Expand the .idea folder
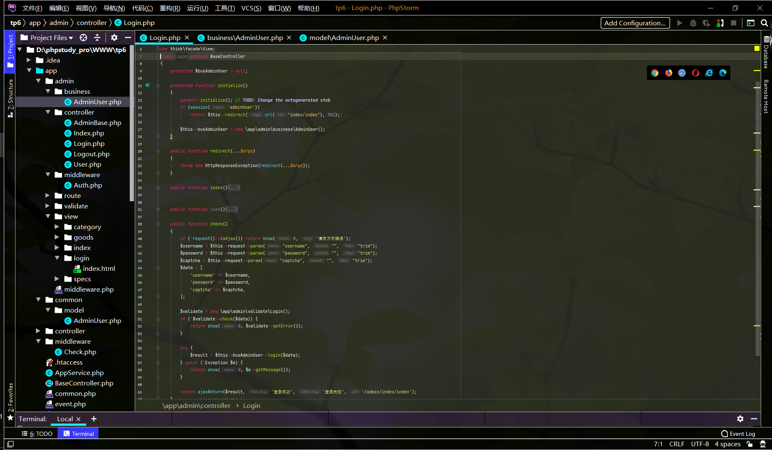The image size is (772, 450). [29, 60]
